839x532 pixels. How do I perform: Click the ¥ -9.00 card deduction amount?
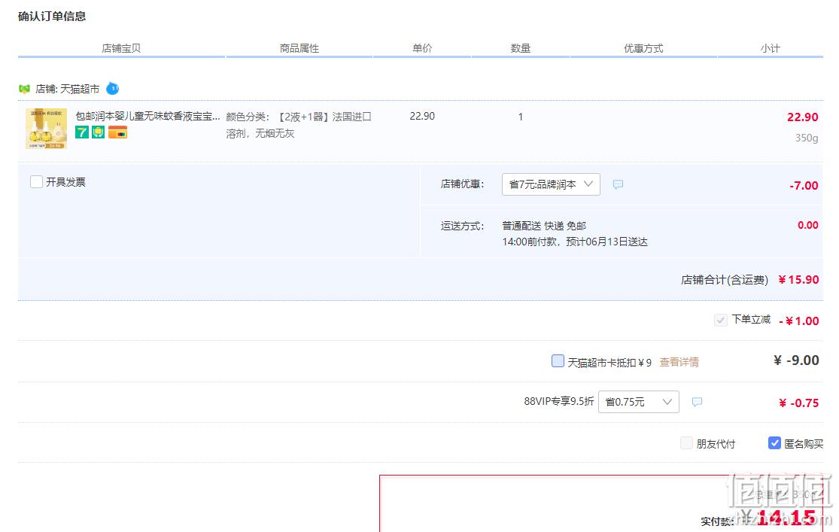[x=796, y=360]
